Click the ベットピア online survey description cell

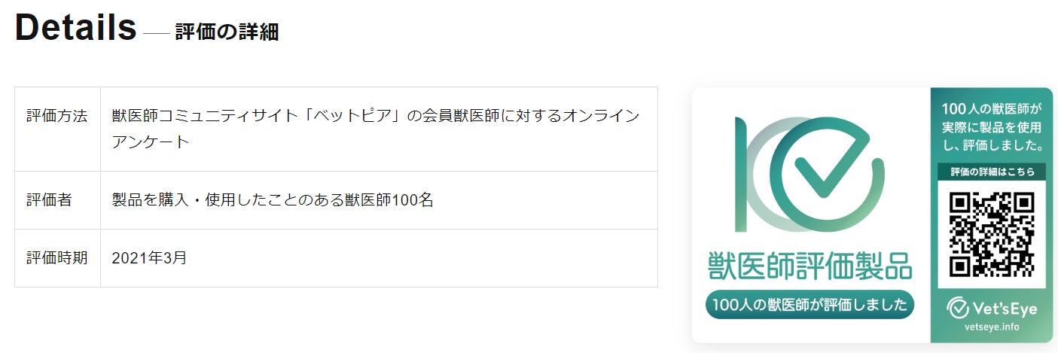pyautogui.click(x=379, y=129)
